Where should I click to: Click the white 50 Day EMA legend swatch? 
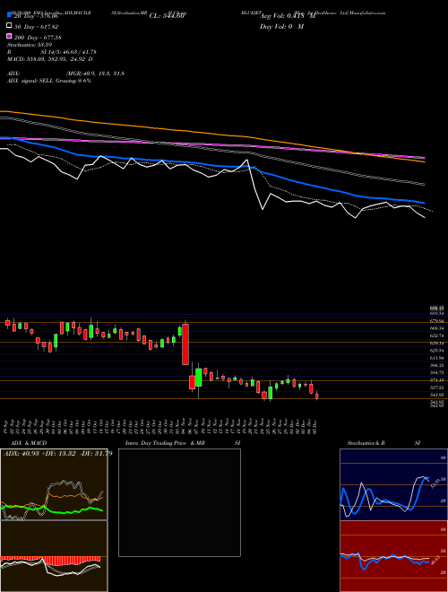point(9,26)
